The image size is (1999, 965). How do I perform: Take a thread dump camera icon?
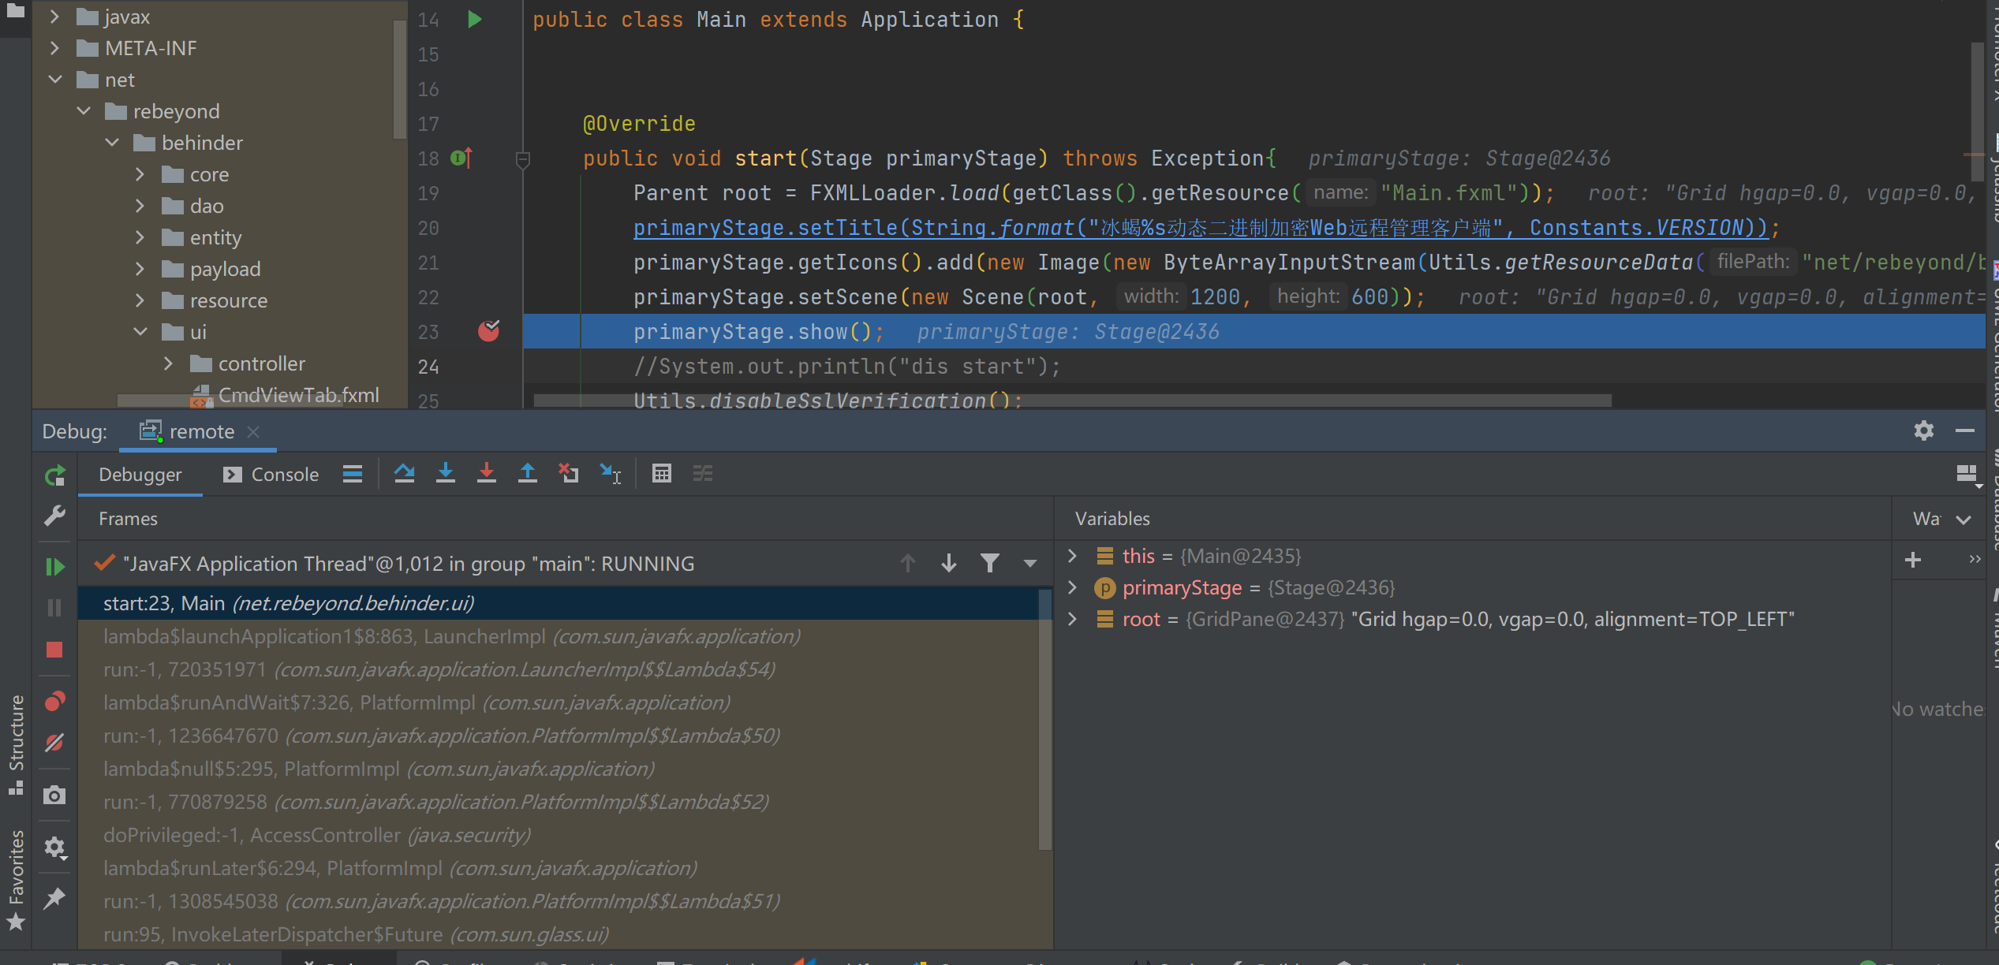[x=54, y=795]
